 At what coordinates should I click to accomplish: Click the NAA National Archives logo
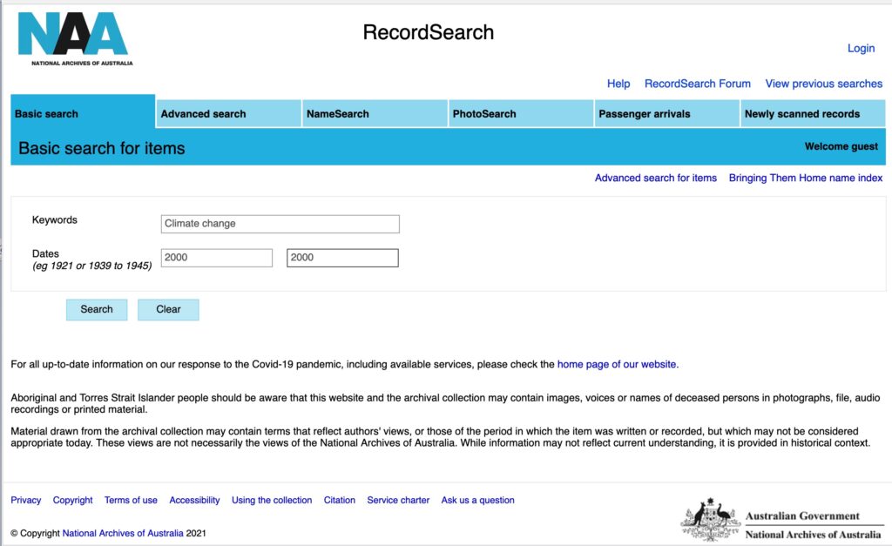click(x=75, y=37)
